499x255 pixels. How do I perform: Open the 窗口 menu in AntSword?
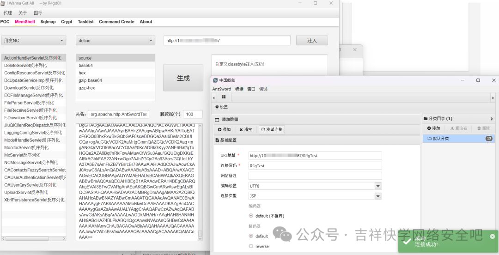(x=251, y=89)
